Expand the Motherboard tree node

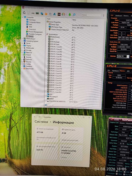pyautogui.click(x=22, y=39)
